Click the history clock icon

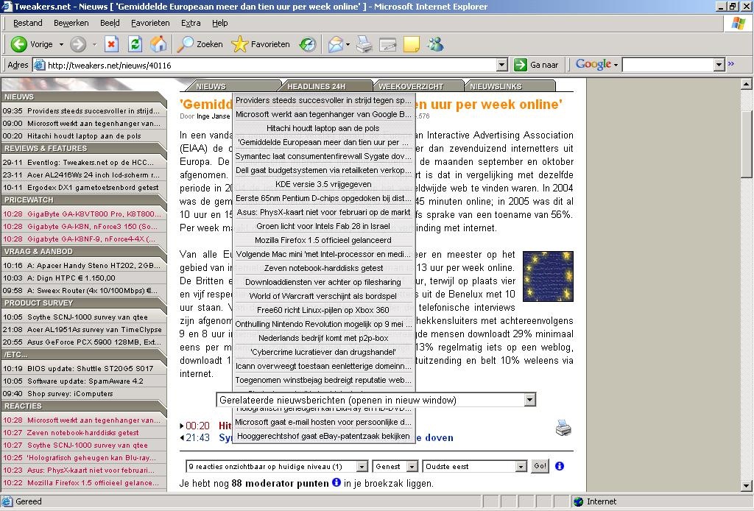[x=307, y=44]
